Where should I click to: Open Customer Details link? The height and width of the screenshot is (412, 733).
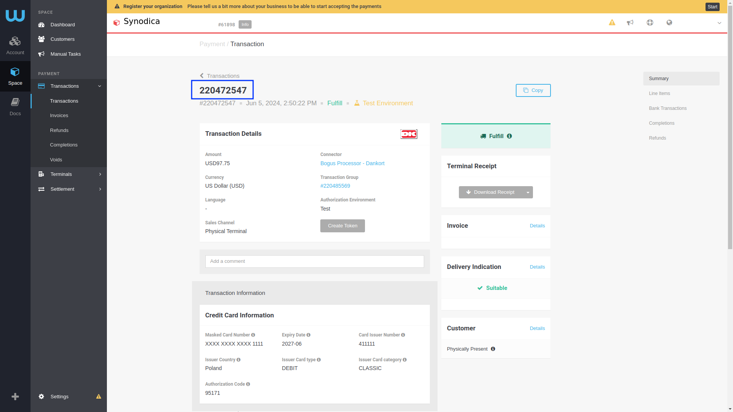[537, 328]
